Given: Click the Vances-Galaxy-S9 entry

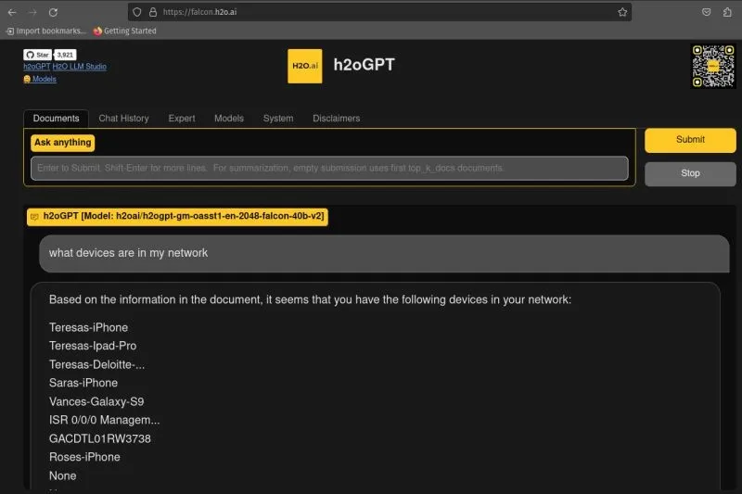Looking at the screenshot, I should tap(96, 402).
